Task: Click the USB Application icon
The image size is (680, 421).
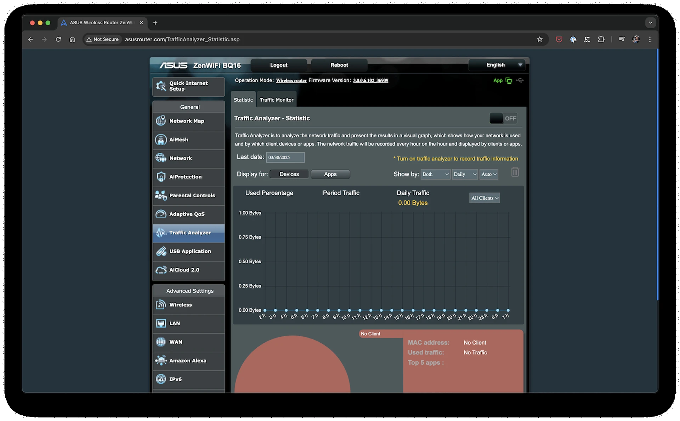Action: (161, 251)
